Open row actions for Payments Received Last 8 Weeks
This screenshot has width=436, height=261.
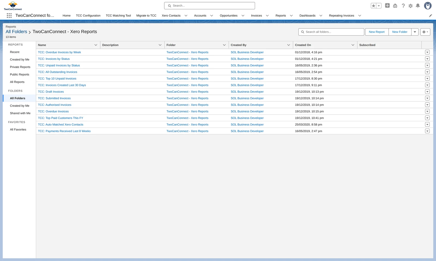[427, 131]
